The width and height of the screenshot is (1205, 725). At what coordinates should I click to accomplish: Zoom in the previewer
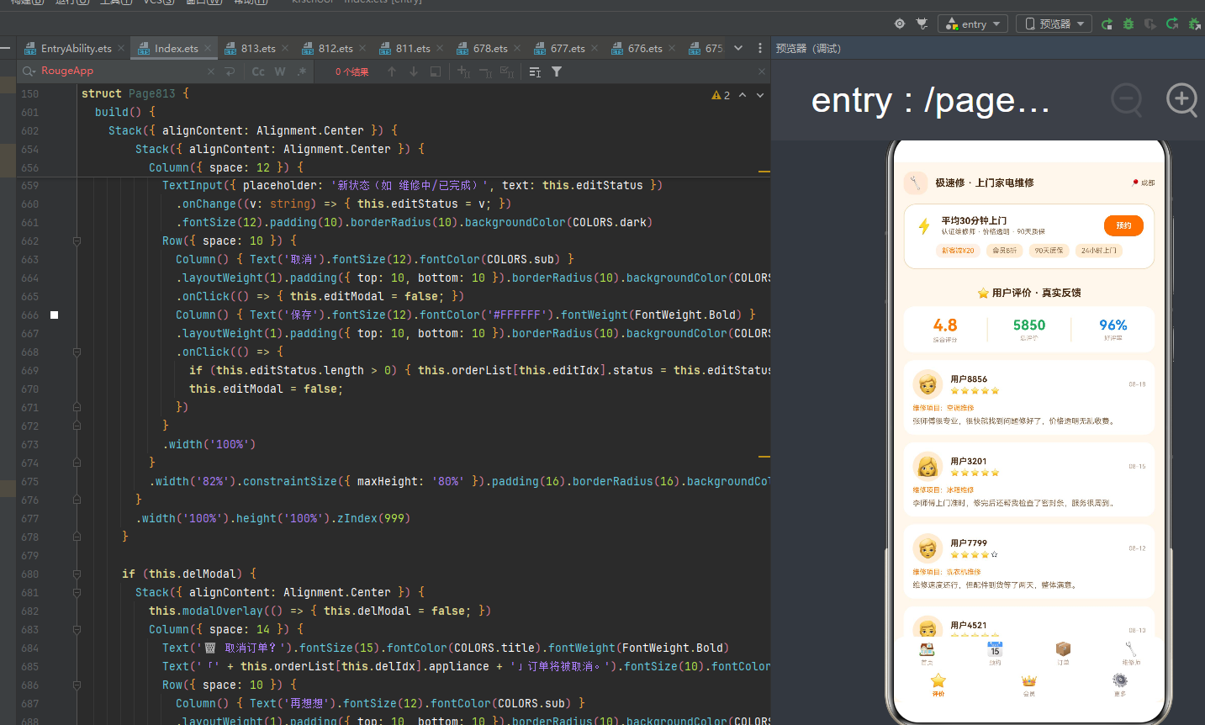[1182, 100]
